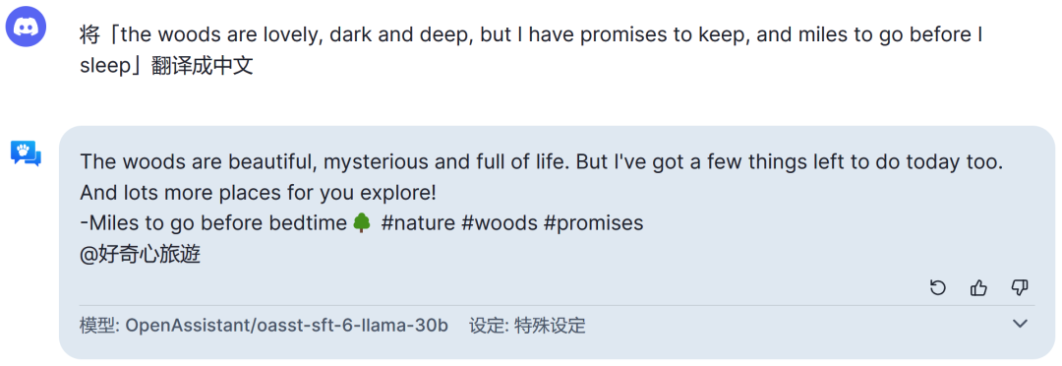Click the 翻译成中文 text in user prompt
The height and width of the screenshot is (366, 1062).
click(x=202, y=67)
